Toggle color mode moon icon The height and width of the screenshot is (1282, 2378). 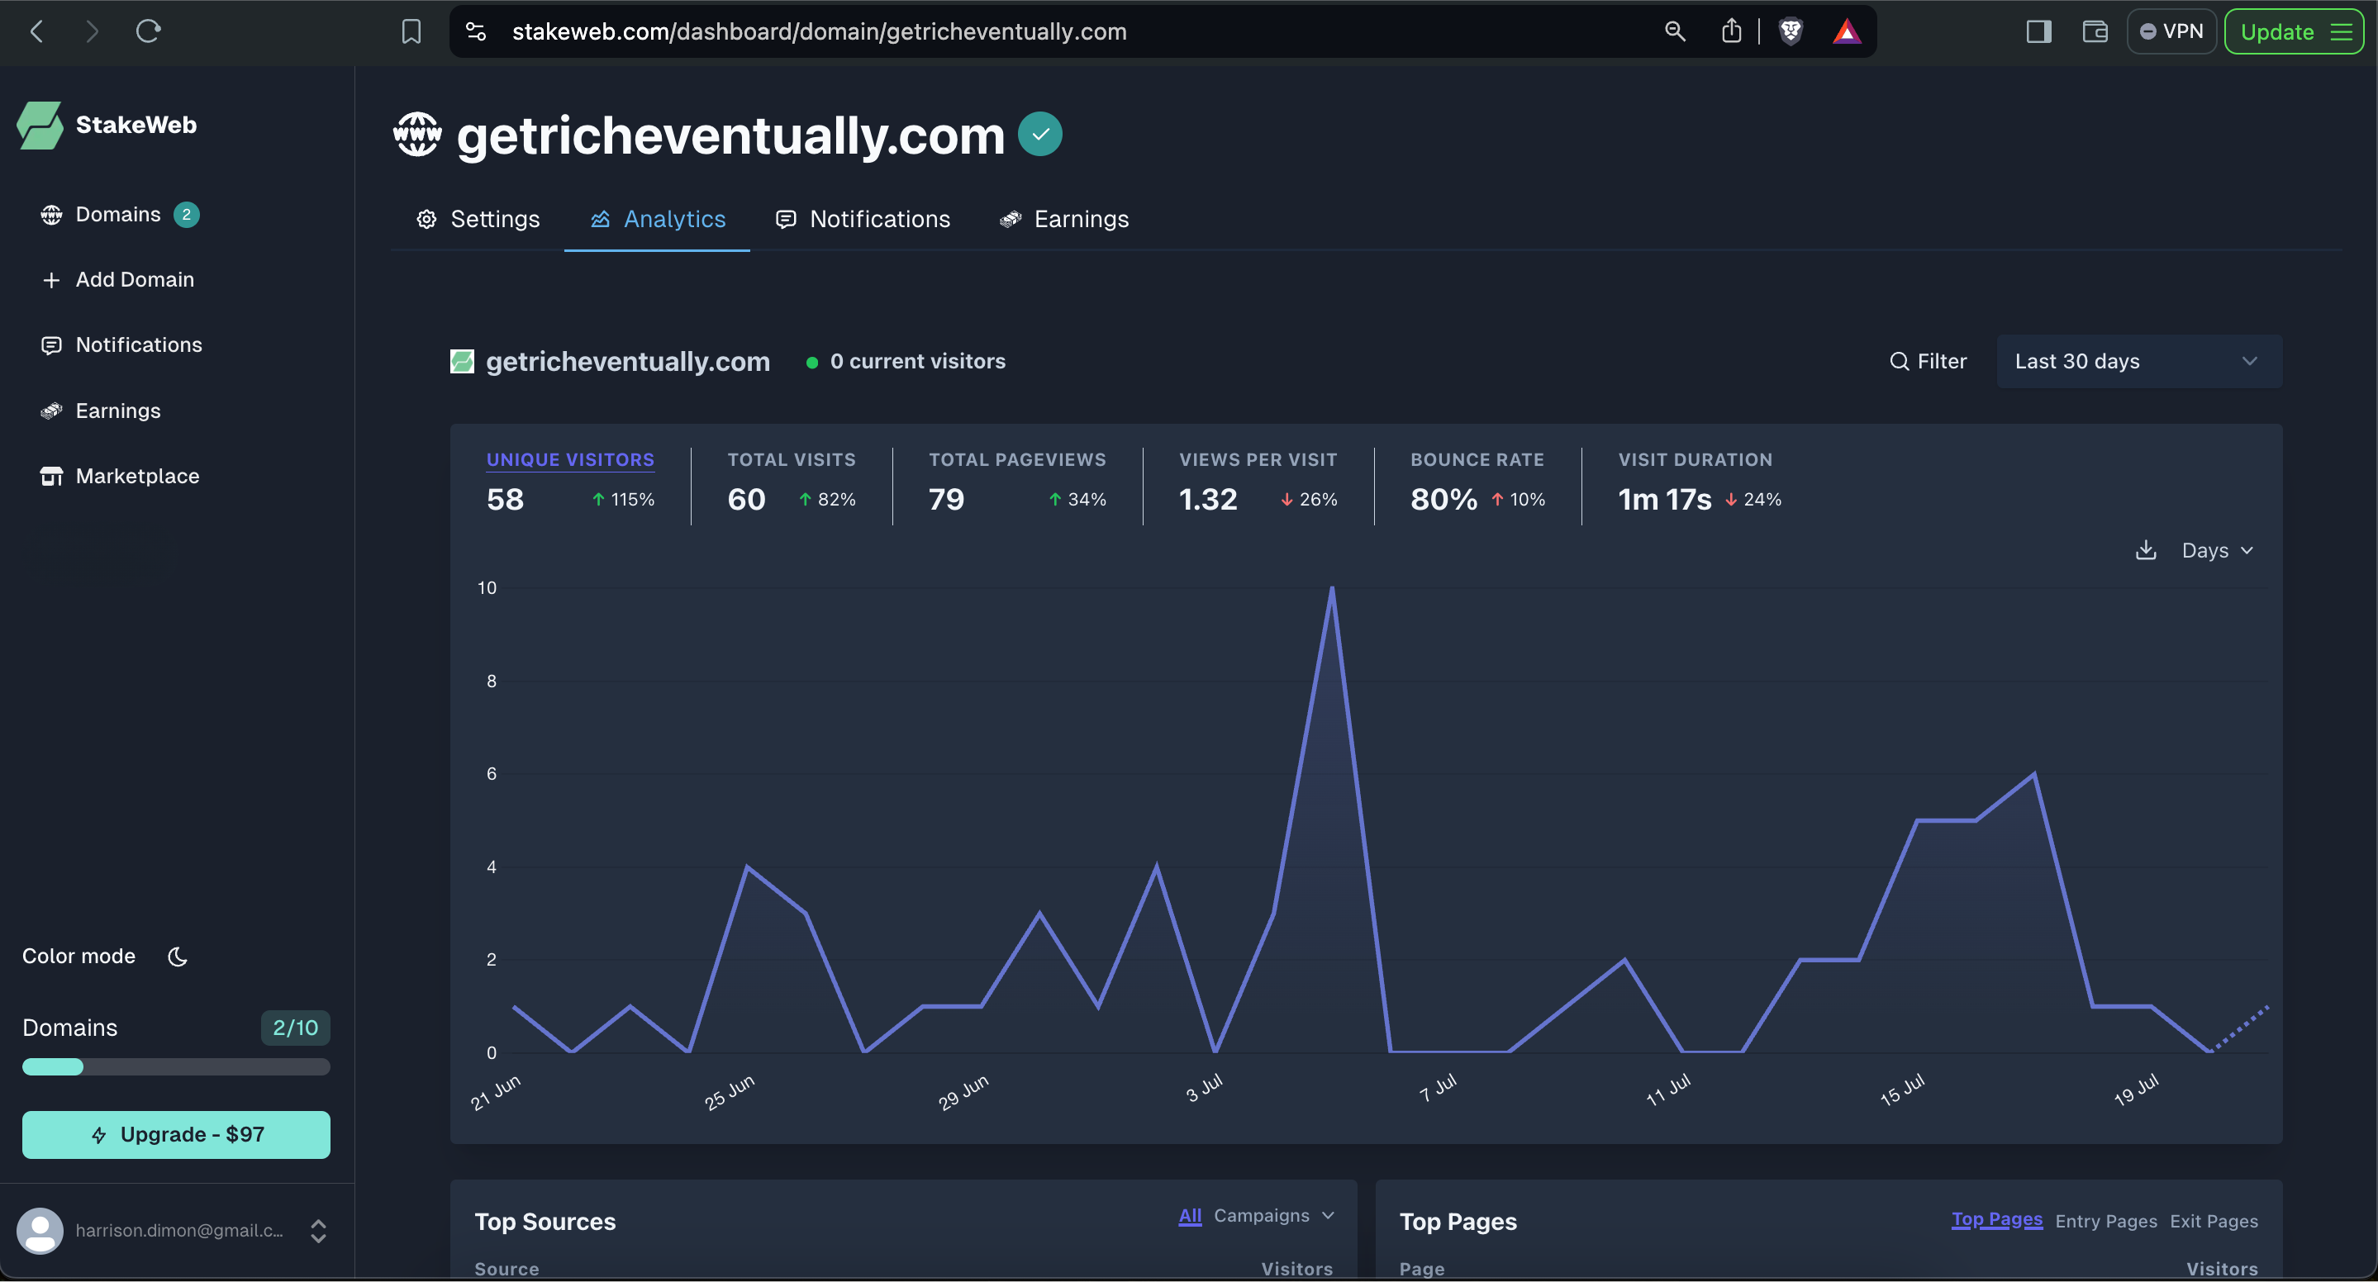tap(178, 957)
